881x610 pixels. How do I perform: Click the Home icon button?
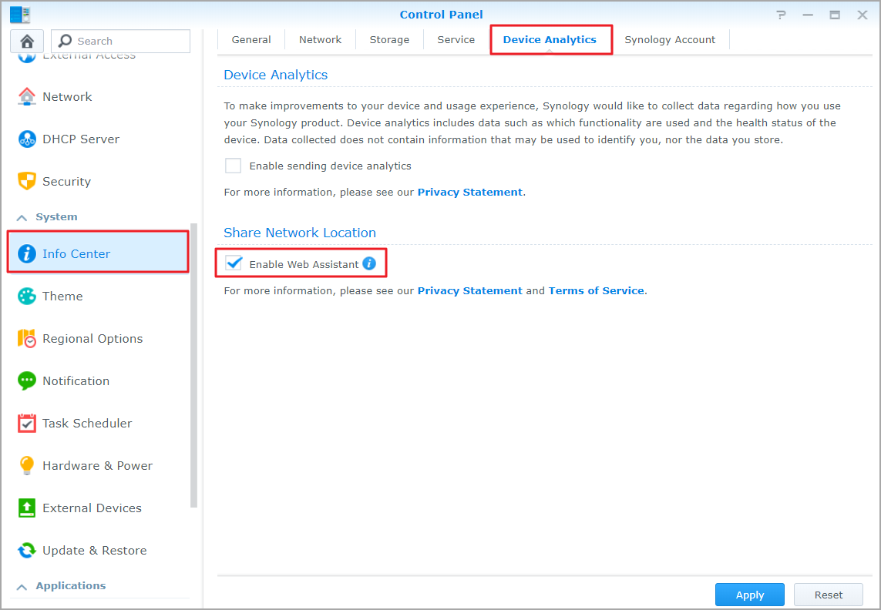point(27,41)
